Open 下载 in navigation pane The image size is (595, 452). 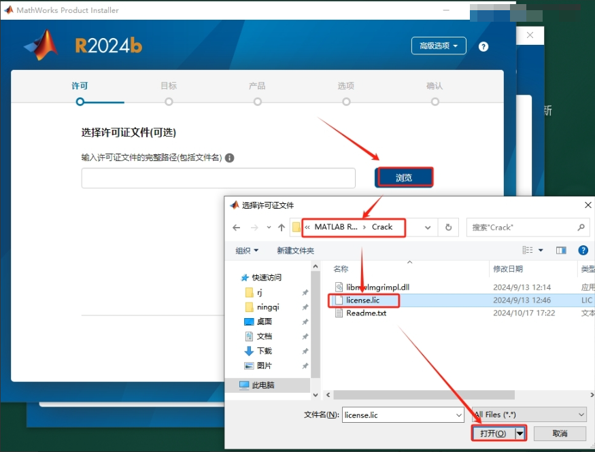tap(264, 351)
